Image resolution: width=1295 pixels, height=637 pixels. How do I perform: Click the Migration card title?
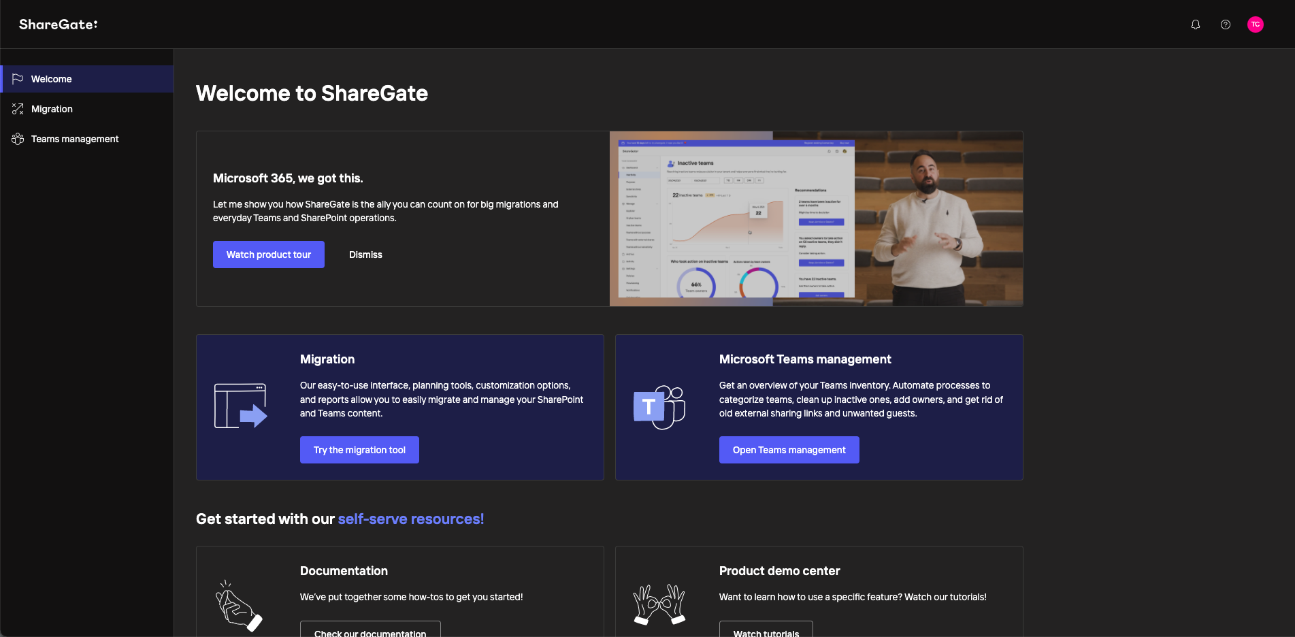pos(327,359)
